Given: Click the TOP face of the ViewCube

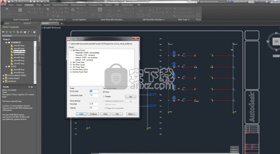Looking at the screenshot, I should 276,41.
